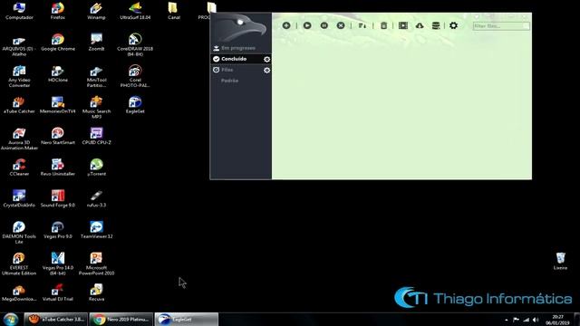
Task: Switch to Chrome Nero 2019 taskbar button
Action: coord(121,320)
